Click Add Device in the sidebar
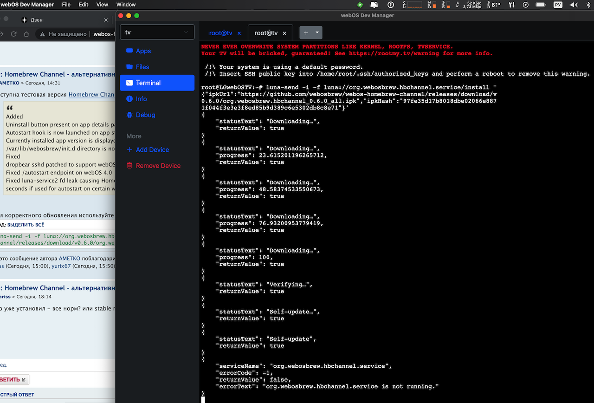The width and height of the screenshot is (594, 403). tap(152, 149)
